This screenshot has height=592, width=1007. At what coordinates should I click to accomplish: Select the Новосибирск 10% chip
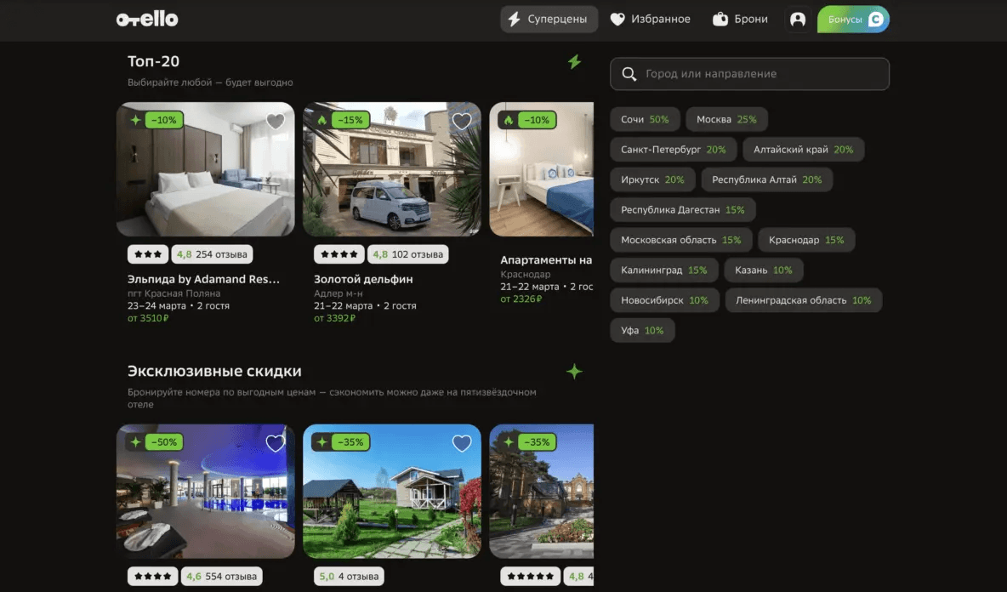tap(665, 300)
